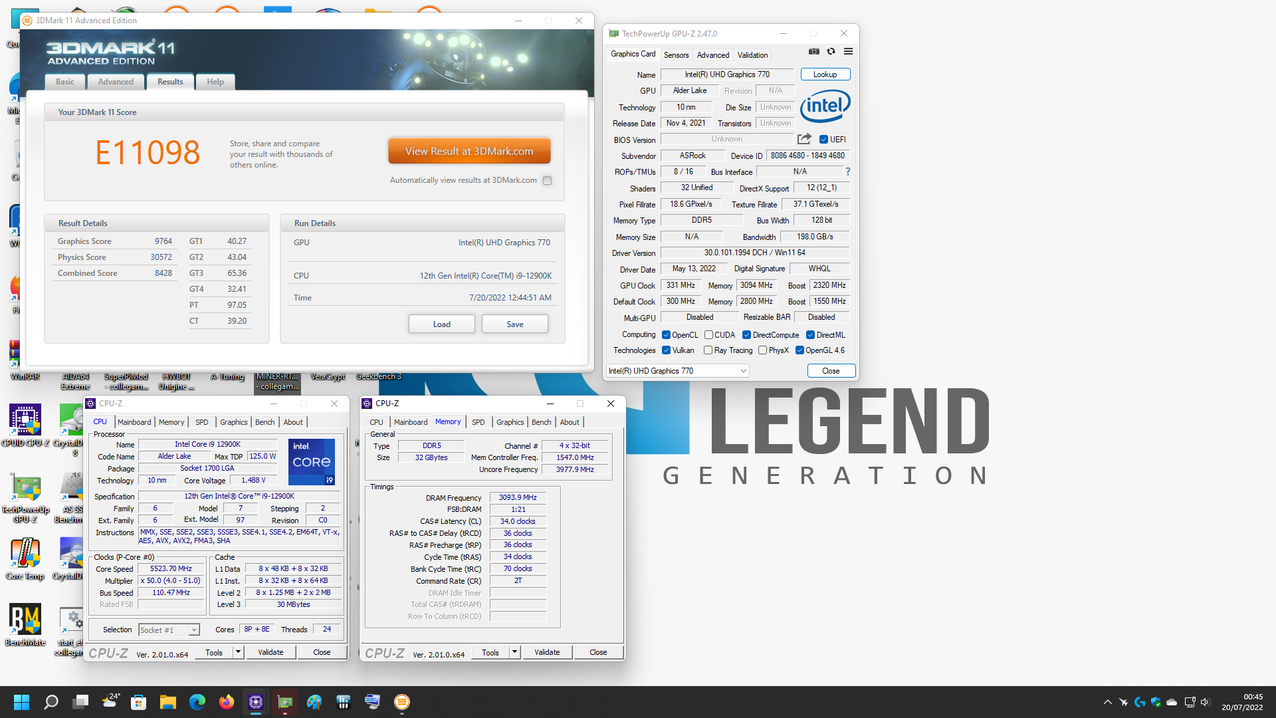The width and height of the screenshot is (1276, 718).
Task: Click the GPU-Z Name field
Action: coord(727,74)
